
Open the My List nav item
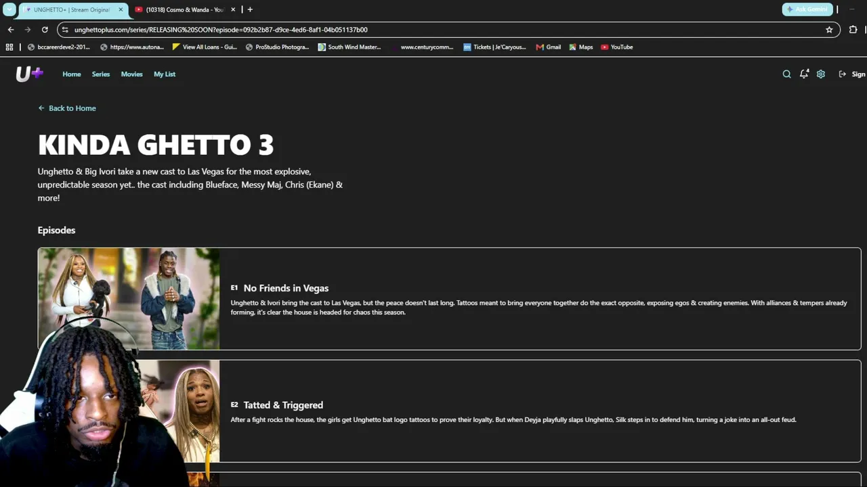coord(165,74)
